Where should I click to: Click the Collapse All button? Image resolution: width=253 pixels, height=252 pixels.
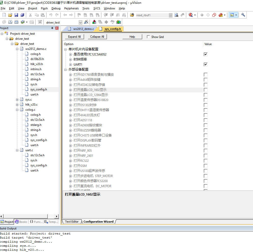click(x=97, y=37)
